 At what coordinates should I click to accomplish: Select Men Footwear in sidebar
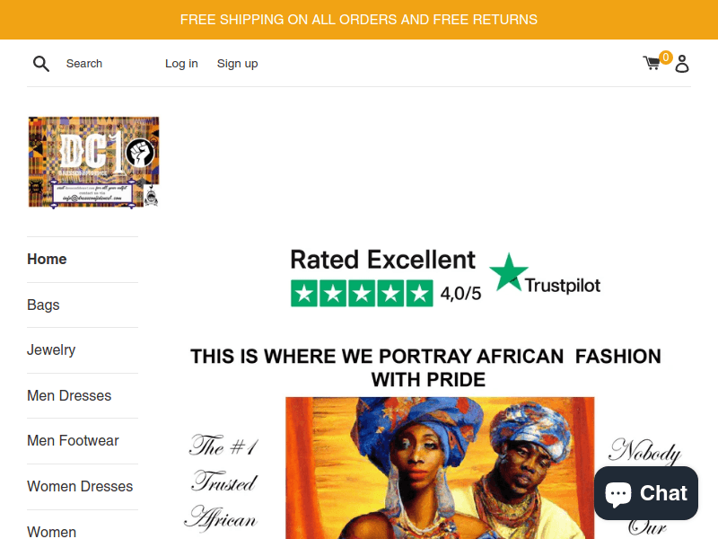[x=73, y=440]
